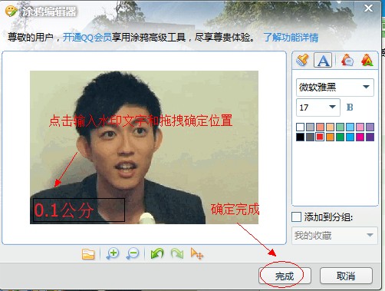Pick the light peach color swatch

coord(330,127)
